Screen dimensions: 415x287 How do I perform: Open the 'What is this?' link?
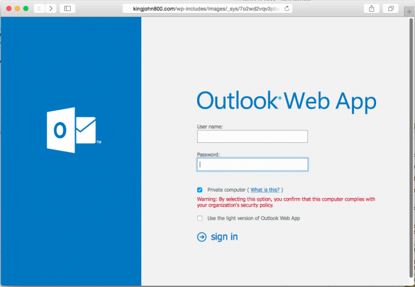pyautogui.click(x=265, y=190)
